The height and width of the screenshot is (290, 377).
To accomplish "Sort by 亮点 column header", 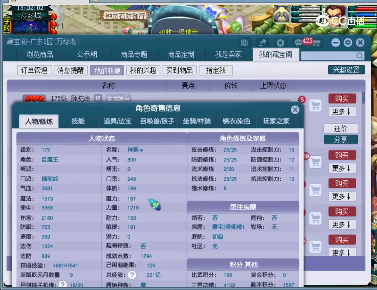I will pos(188,86).
